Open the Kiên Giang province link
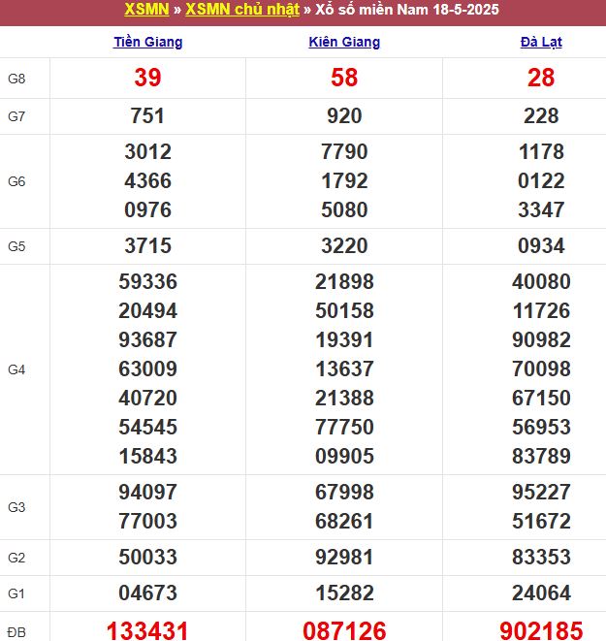 tap(344, 42)
